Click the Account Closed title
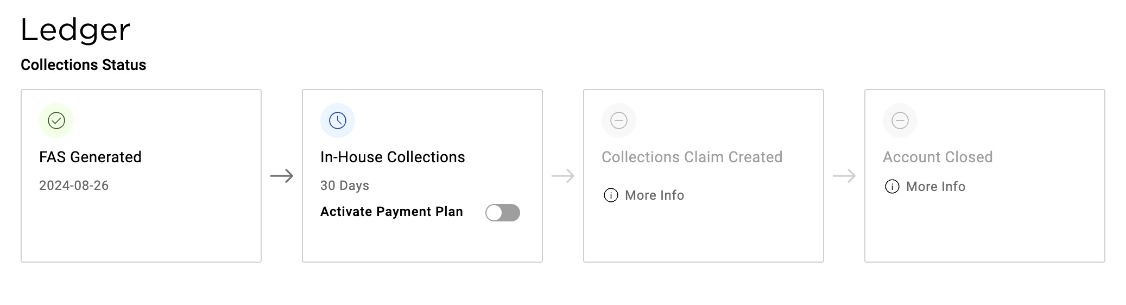 click(938, 157)
